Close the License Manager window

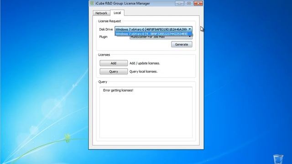(x=198, y=3)
